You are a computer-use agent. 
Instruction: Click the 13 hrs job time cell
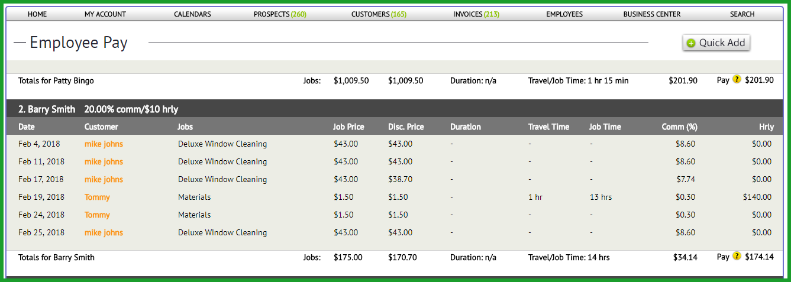pos(601,197)
